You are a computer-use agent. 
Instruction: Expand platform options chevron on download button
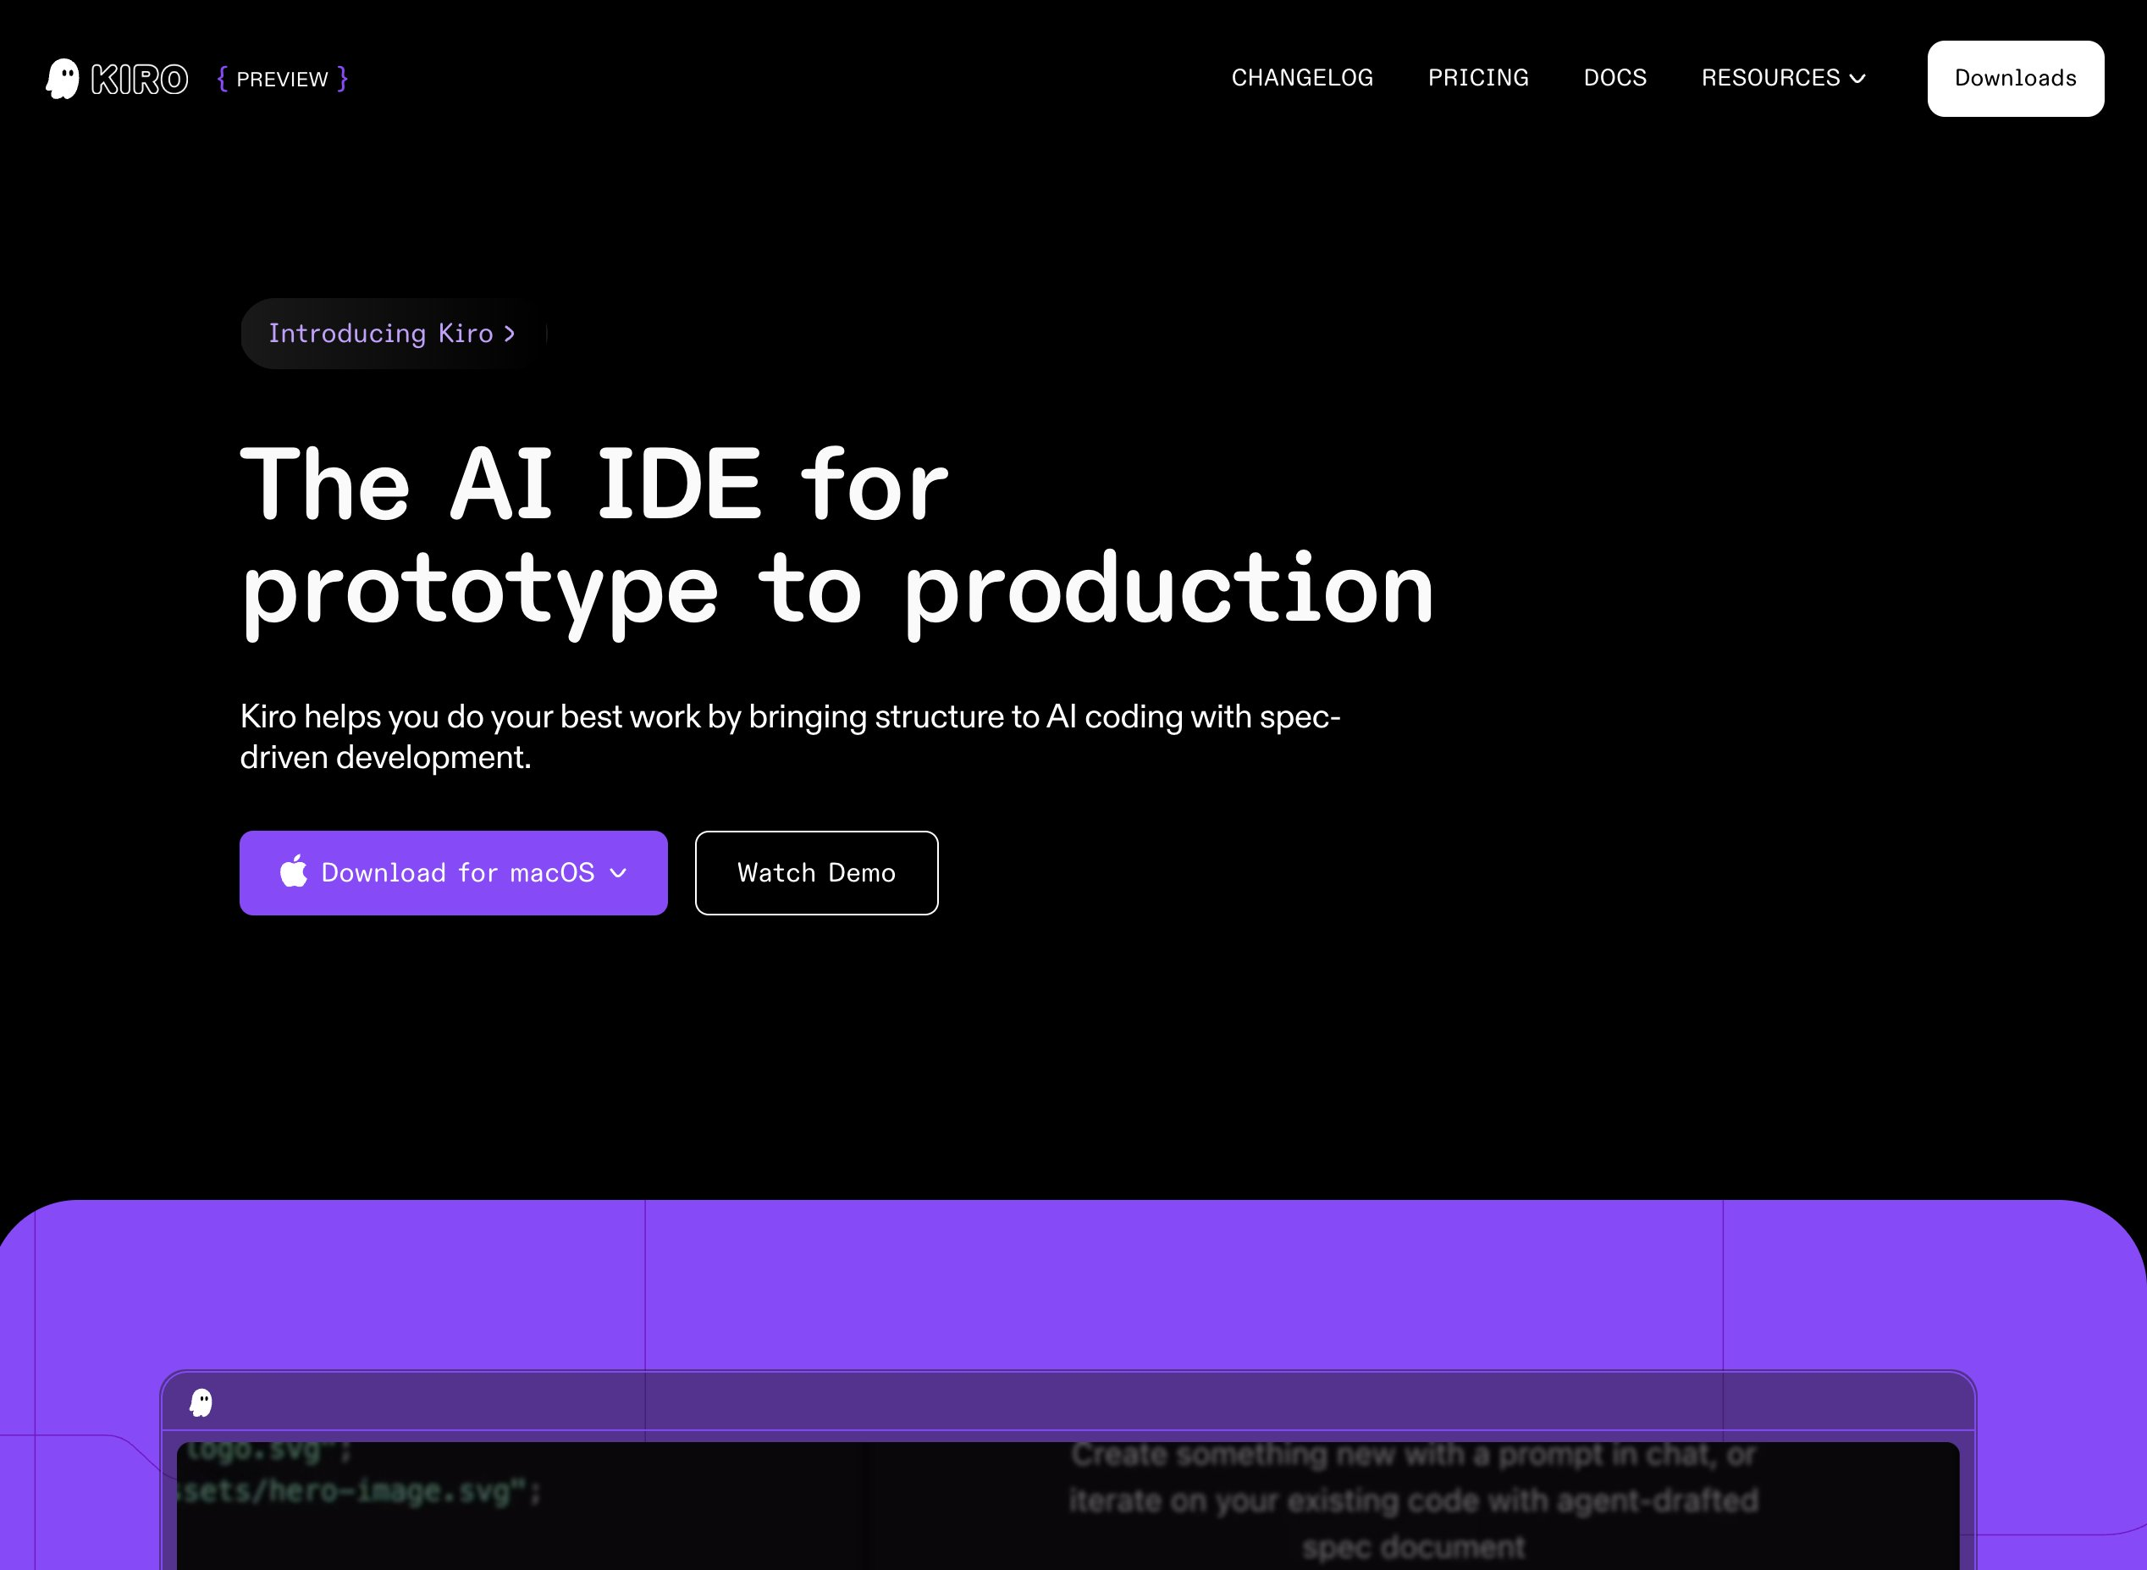tap(617, 873)
